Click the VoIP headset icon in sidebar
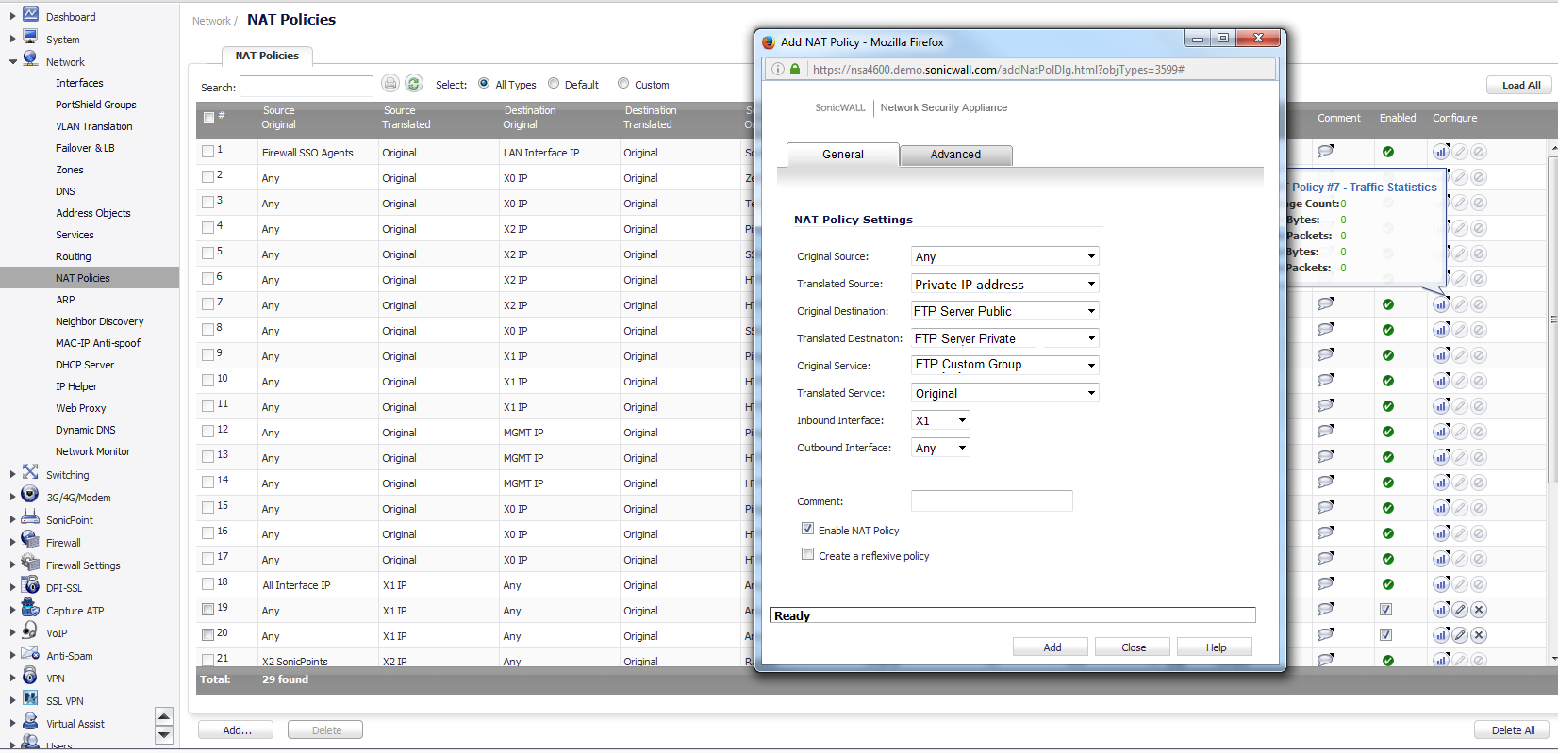1558x753 pixels. [x=30, y=630]
